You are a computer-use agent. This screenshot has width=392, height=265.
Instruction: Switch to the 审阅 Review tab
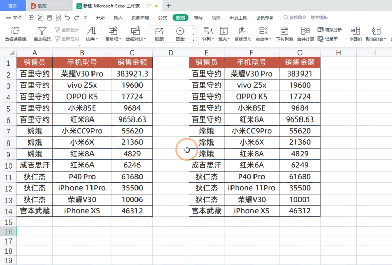pyautogui.click(x=198, y=18)
